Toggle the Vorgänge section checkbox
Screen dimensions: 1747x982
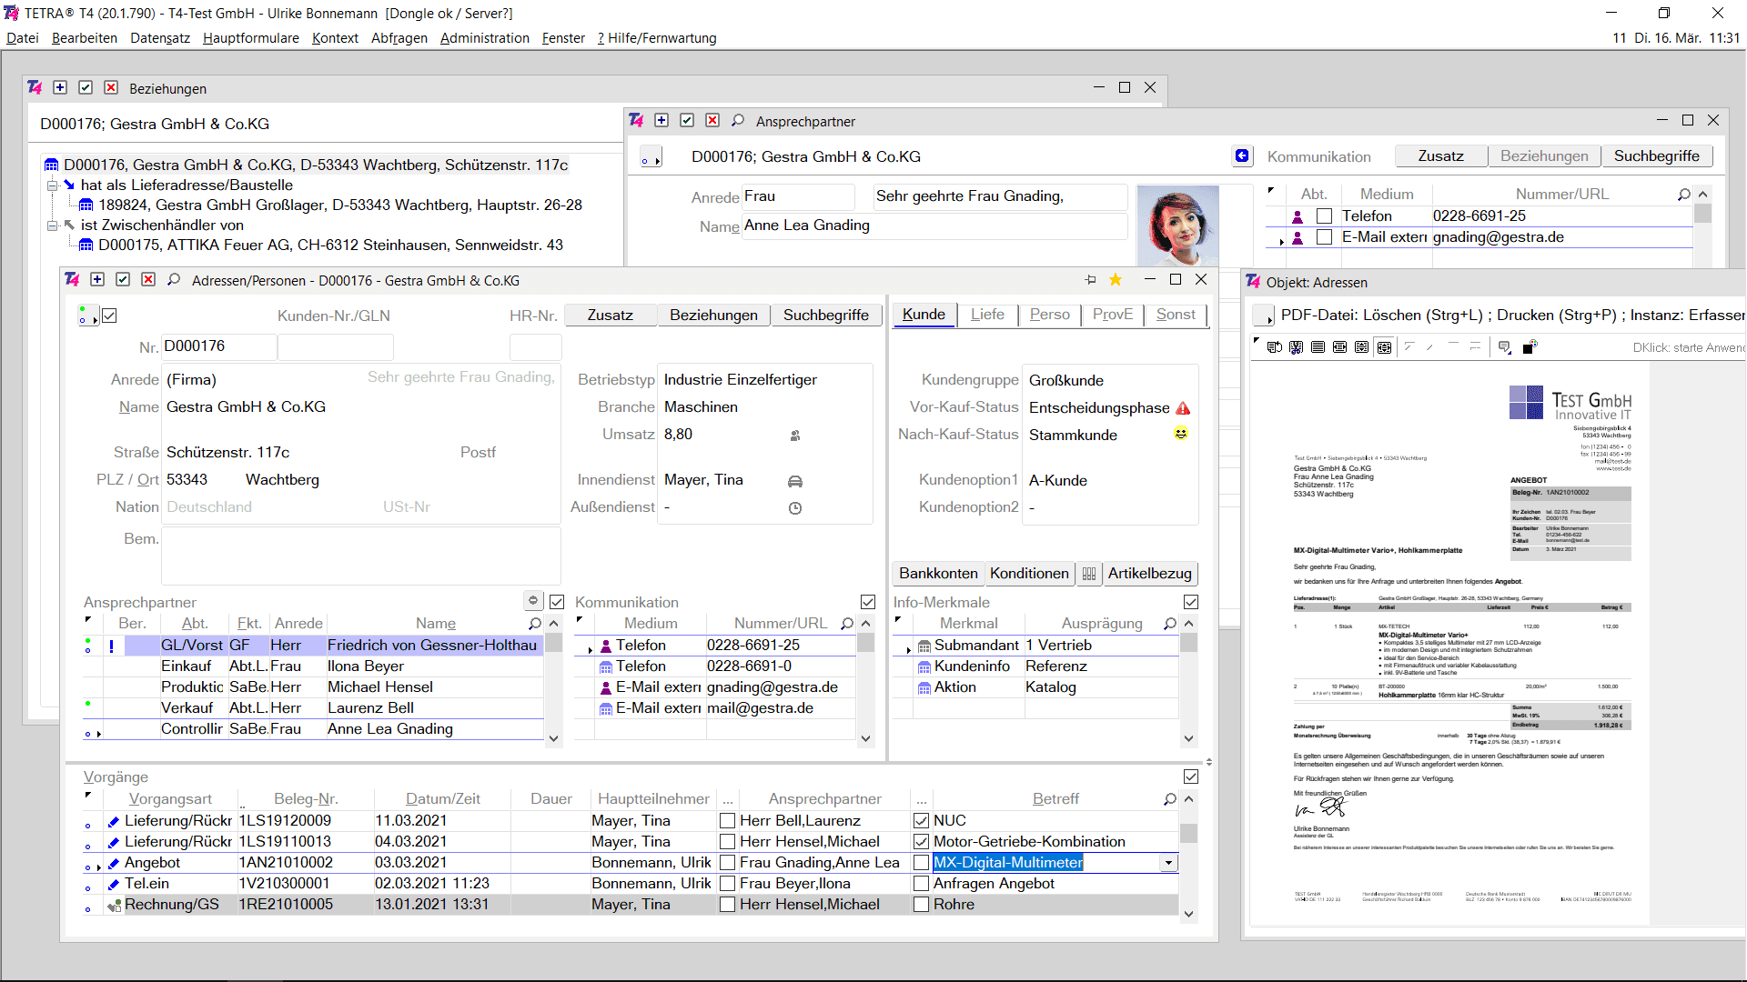(x=1191, y=777)
